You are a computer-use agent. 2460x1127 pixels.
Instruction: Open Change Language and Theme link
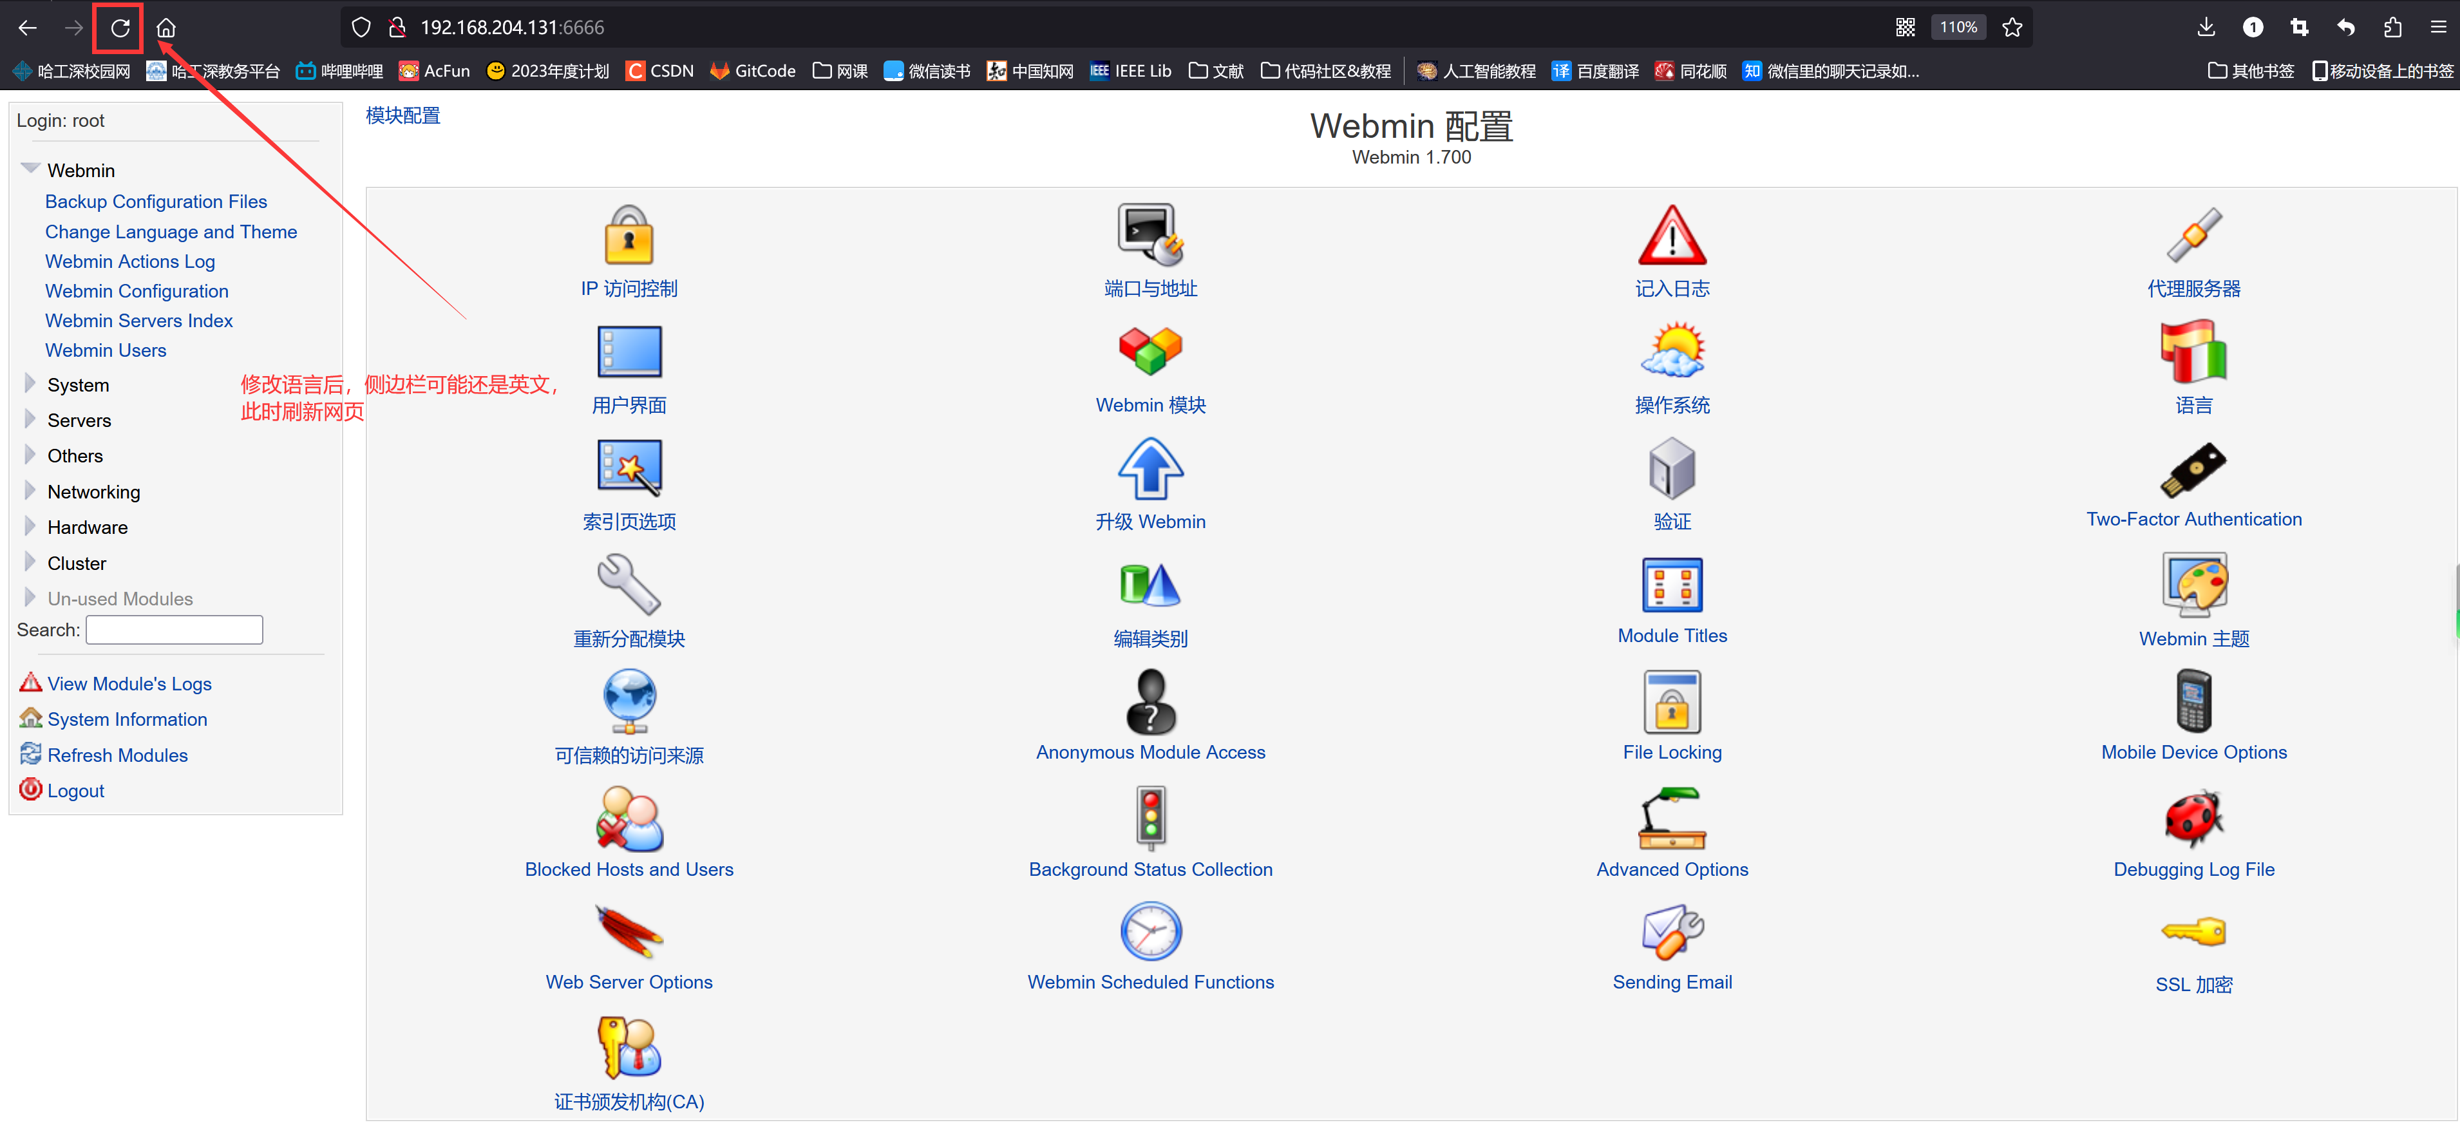(171, 231)
